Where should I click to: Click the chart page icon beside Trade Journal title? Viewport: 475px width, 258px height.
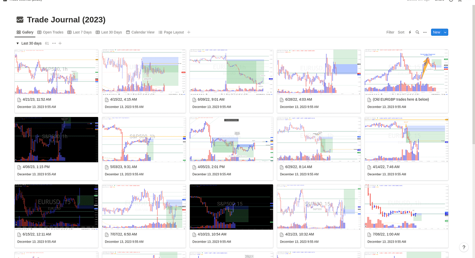pyautogui.click(x=20, y=20)
